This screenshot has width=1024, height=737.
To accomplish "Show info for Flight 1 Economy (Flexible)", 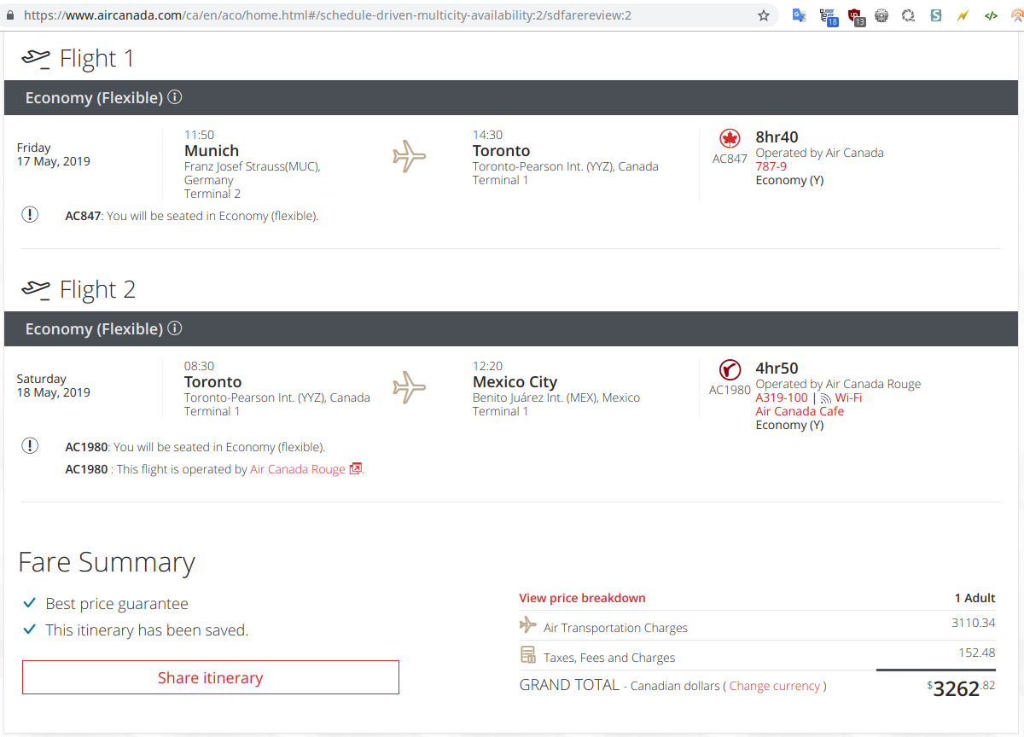I will [x=175, y=97].
